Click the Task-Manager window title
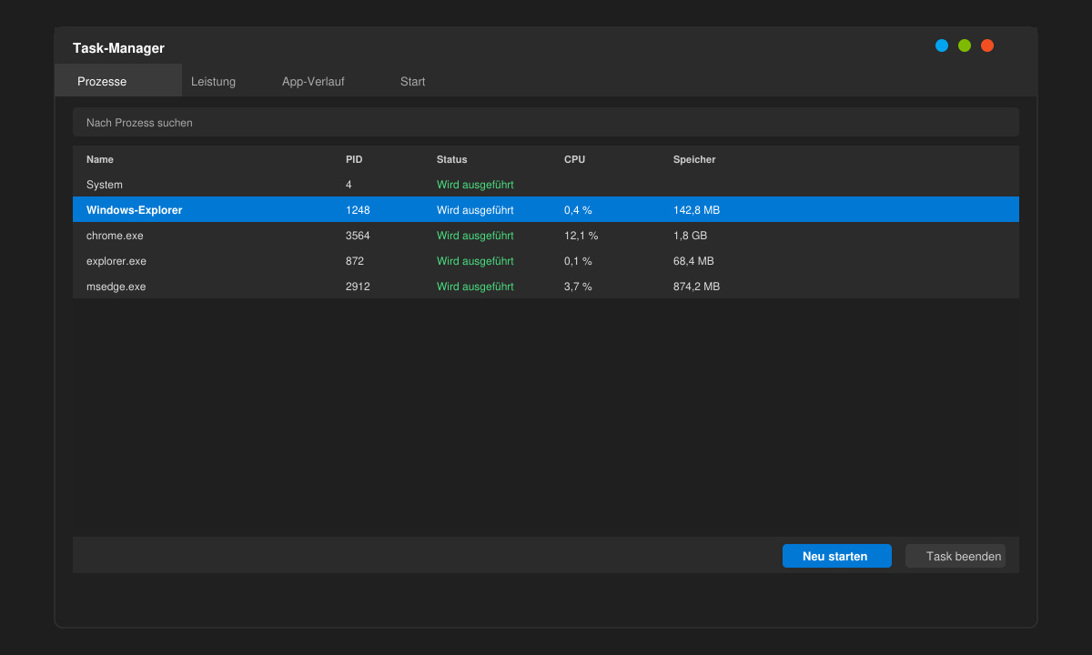Image resolution: width=1092 pixels, height=655 pixels. pyautogui.click(x=118, y=48)
